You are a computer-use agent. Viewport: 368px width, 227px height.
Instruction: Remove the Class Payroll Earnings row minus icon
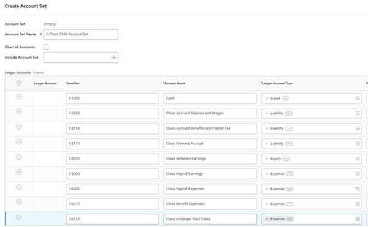[19, 172]
